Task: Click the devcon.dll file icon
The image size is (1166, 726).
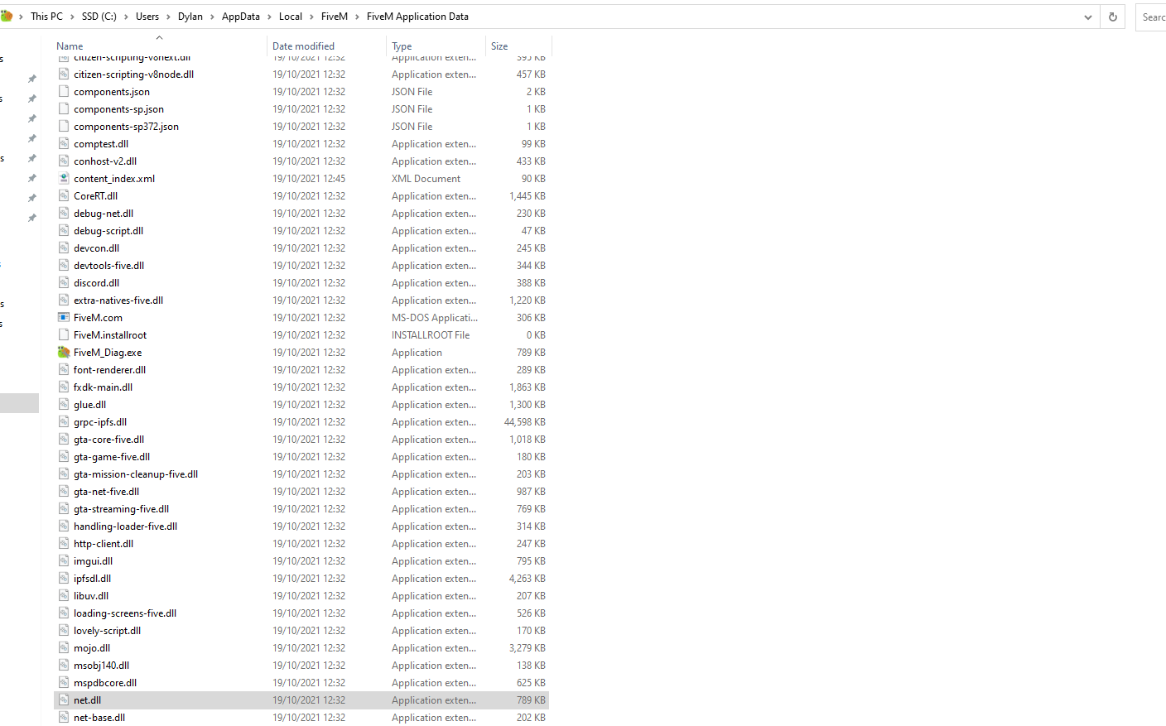Action: pos(64,248)
